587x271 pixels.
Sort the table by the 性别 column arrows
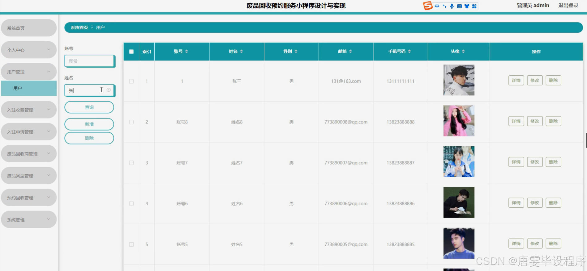click(296, 52)
